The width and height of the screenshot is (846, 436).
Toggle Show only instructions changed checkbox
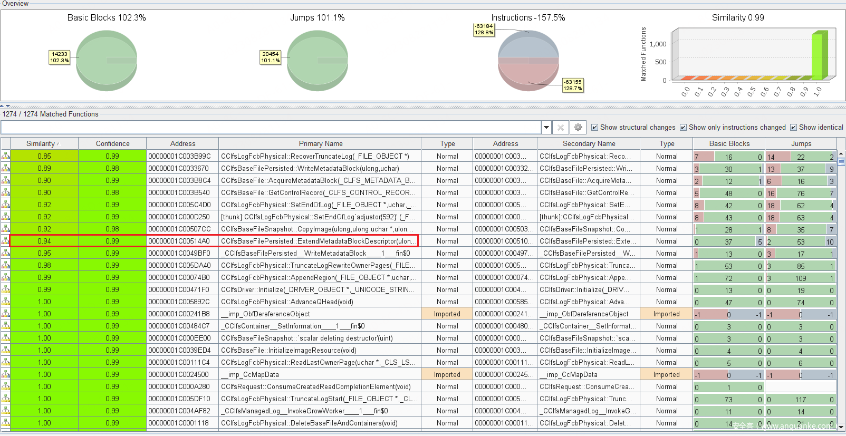(x=683, y=127)
